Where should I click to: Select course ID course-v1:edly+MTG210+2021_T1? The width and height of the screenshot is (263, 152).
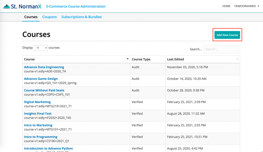tap(48, 106)
